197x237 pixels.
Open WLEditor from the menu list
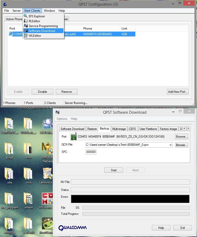click(35, 36)
